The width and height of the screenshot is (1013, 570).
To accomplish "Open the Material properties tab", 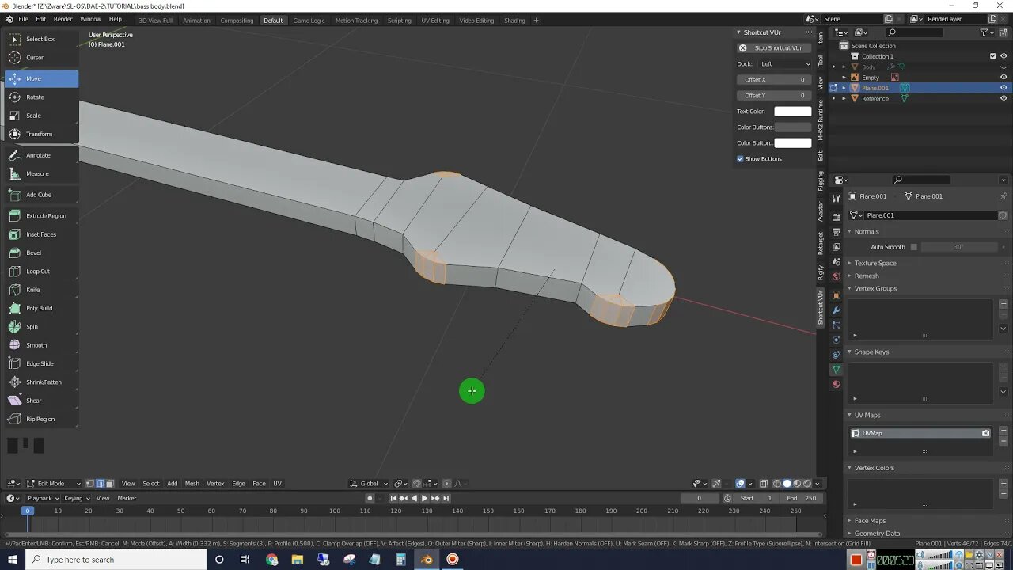I will [836, 385].
